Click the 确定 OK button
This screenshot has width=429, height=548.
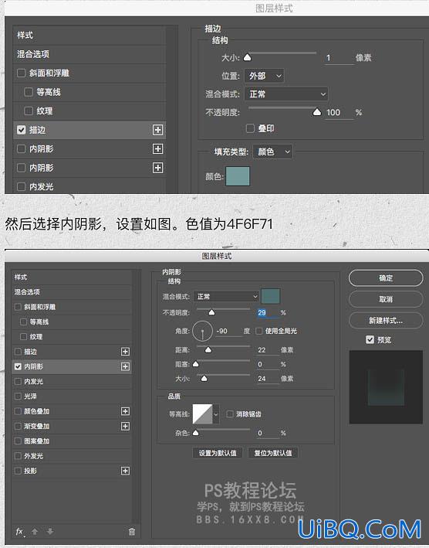click(x=386, y=278)
